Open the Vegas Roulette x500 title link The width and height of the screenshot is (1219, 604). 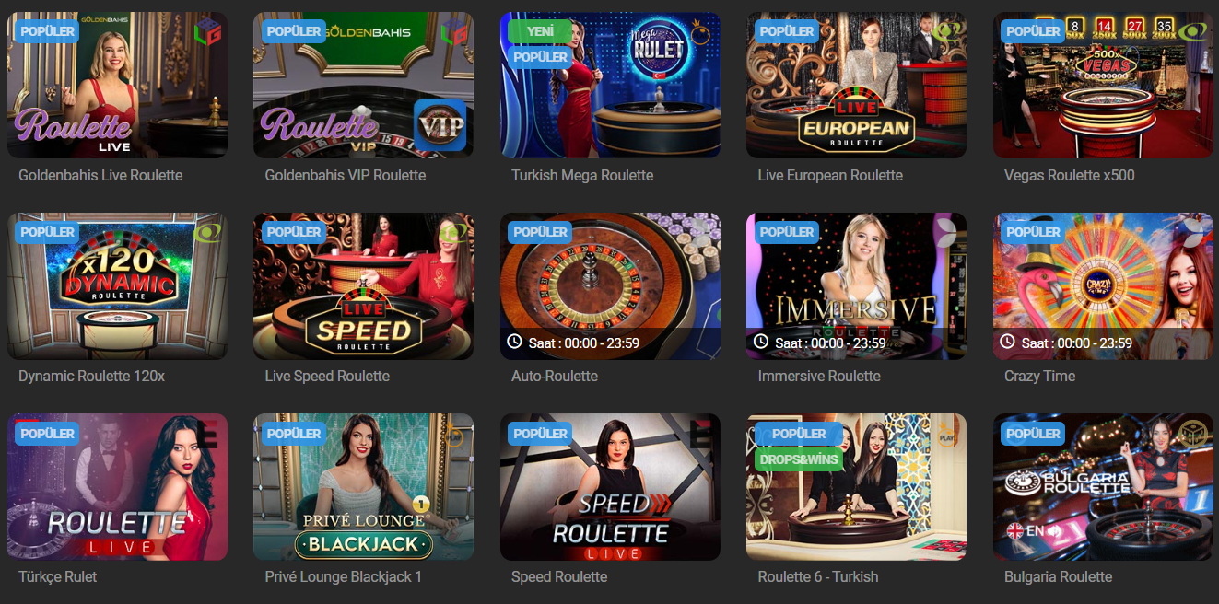(x=1069, y=175)
